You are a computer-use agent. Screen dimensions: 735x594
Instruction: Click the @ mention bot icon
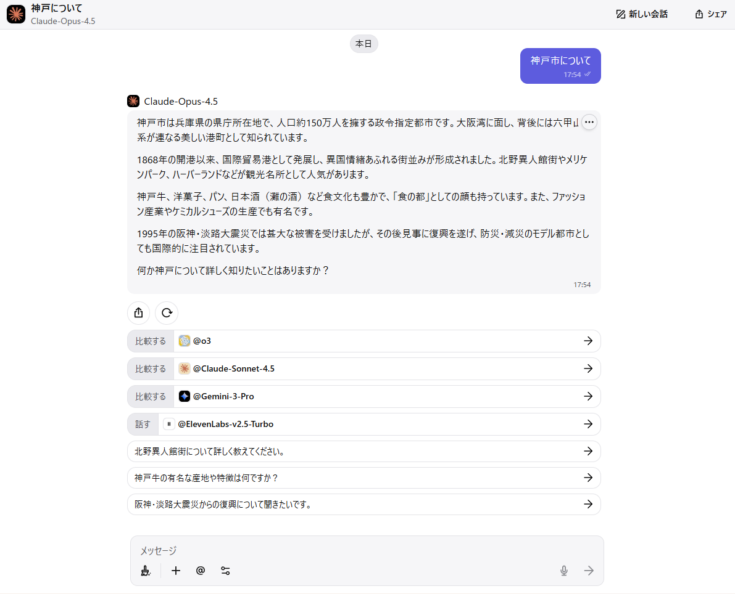[201, 571]
